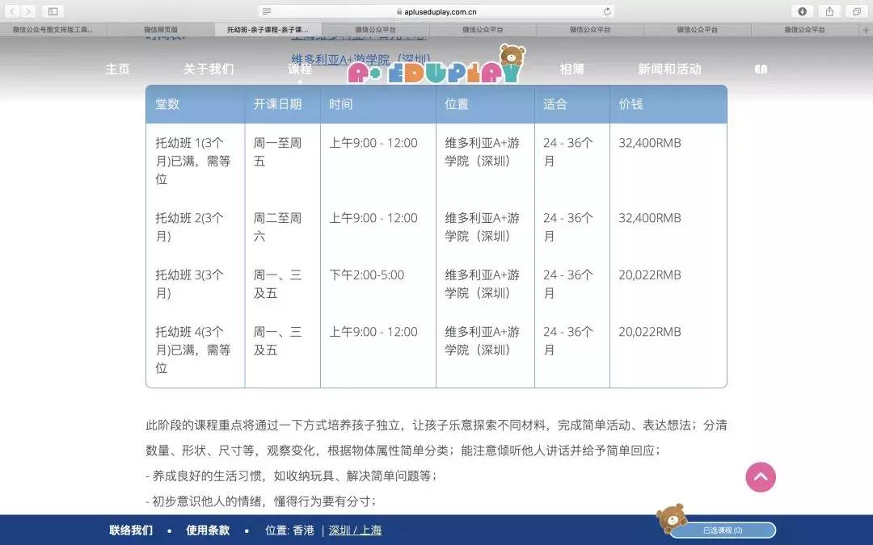This screenshot has height=545, width=873.
Task: Open the Downloads button in the toolbar
Action: [x=801, y=11]
